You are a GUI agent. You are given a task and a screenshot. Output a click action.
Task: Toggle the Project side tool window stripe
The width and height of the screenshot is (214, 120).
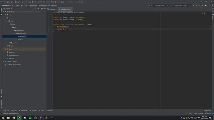[x=1, y=12]
